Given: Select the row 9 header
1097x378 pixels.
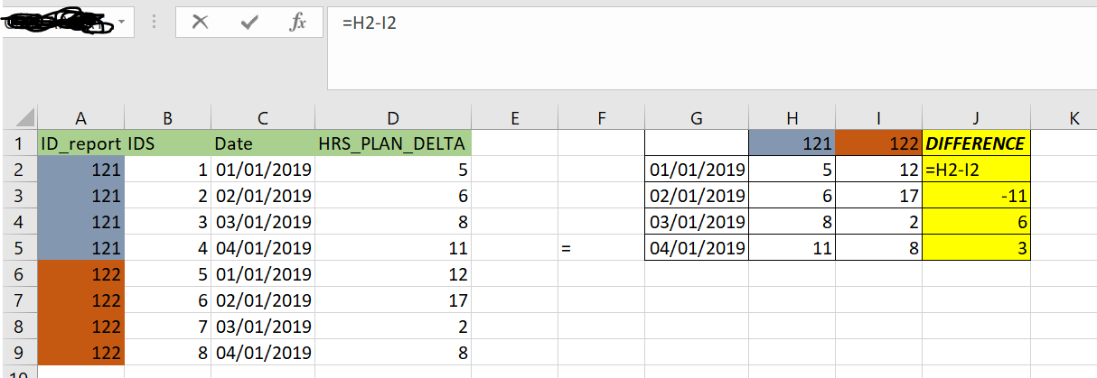Looking at the screenshot, I should pyautogui.click(x=19, y=352).
